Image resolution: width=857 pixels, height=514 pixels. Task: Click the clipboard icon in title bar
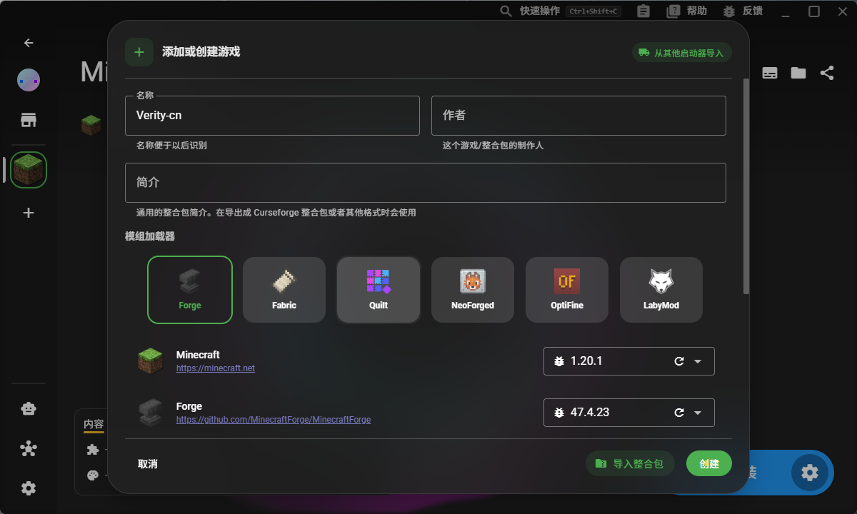(x=643, y=11)
